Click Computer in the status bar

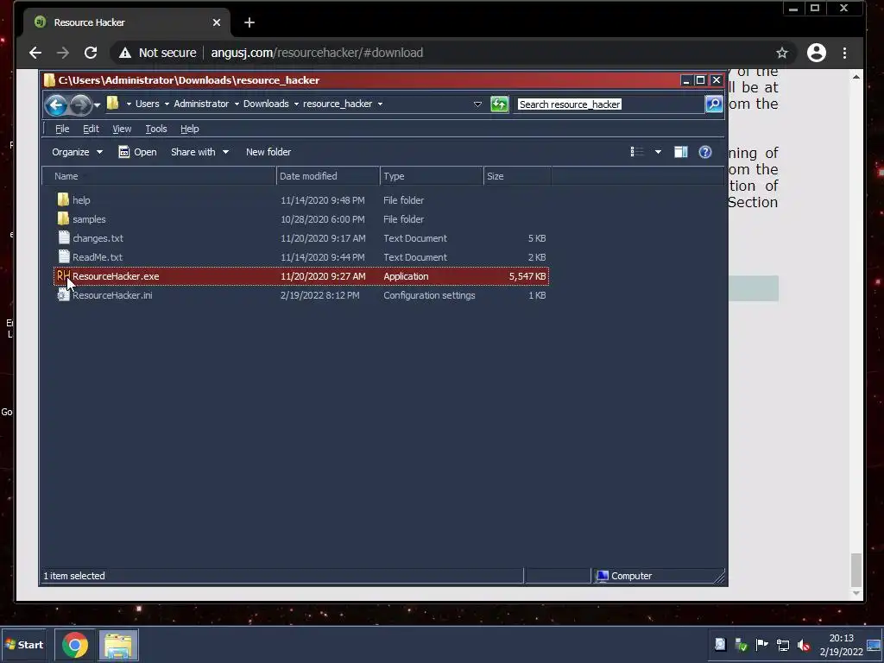pyautogui.click(x=625, y=576)
